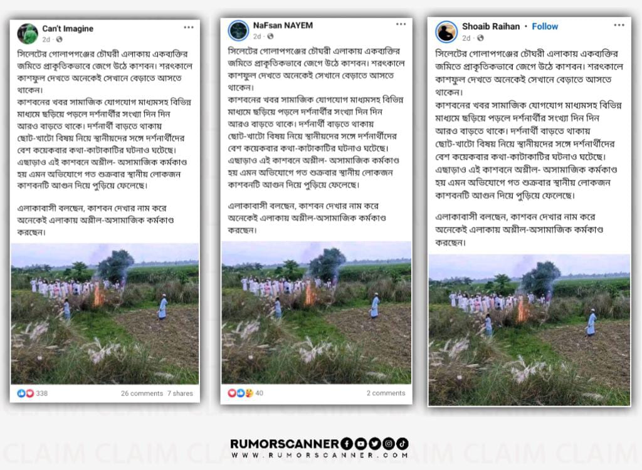This screenshot has height=470, width=642.
Task: Open options menu on Can't Imagine post
Action: pyautogui.click(x=188, y=28)
